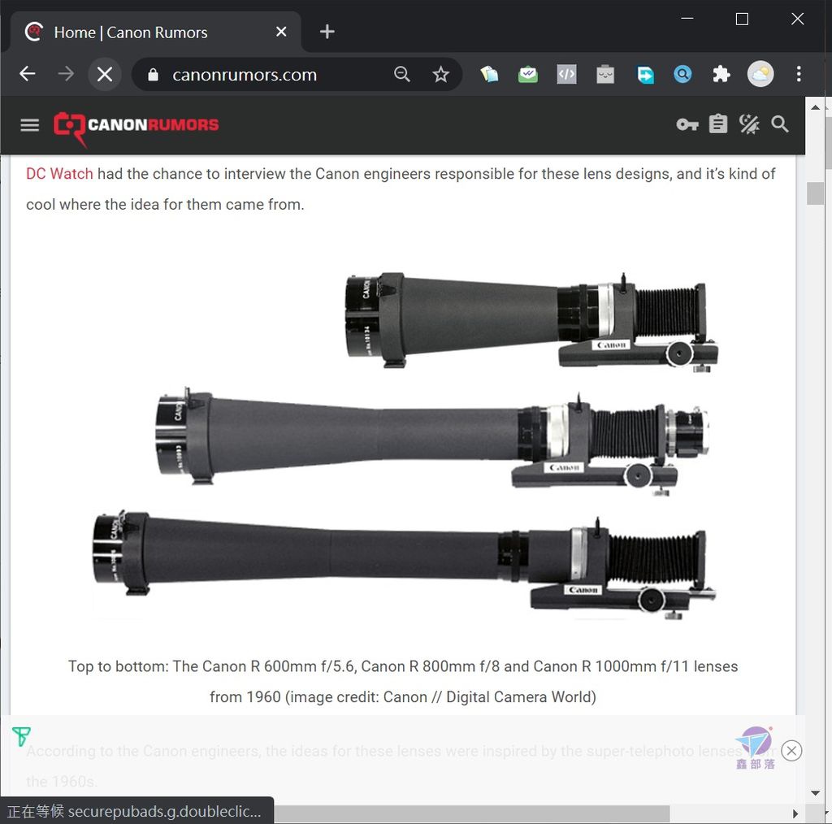Image resolution: width=832 pixels, height=824 pixels.
Task: Open the site search magnifier
Action: (779, 124)
